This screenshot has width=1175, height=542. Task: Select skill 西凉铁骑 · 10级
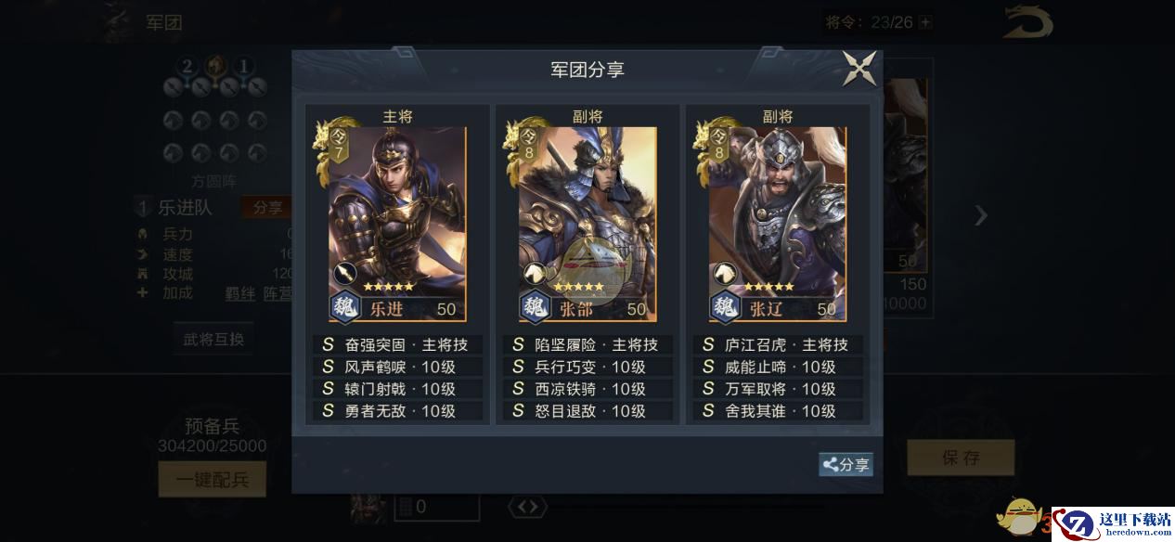coord(587,389)
